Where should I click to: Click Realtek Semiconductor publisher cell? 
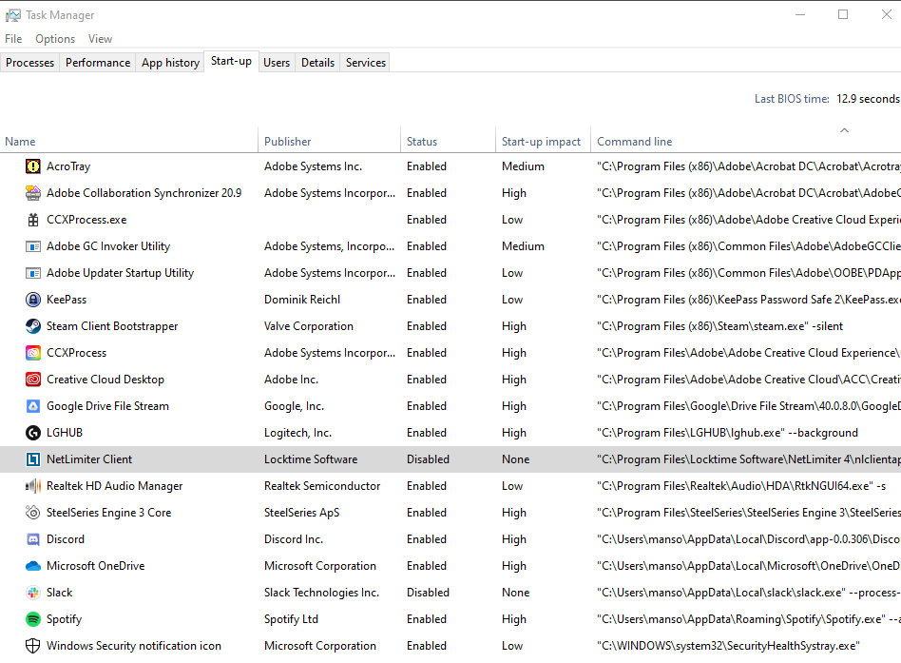(322, 486)
